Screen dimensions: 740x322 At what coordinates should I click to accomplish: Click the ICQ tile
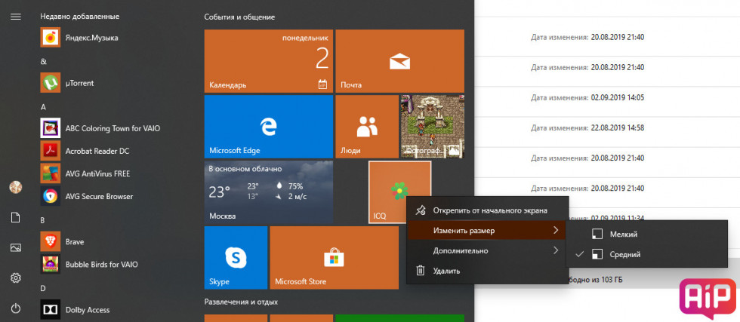[399, 192]
